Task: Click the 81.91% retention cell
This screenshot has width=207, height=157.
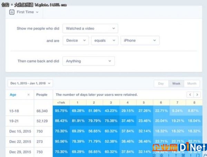Action: 78,121
